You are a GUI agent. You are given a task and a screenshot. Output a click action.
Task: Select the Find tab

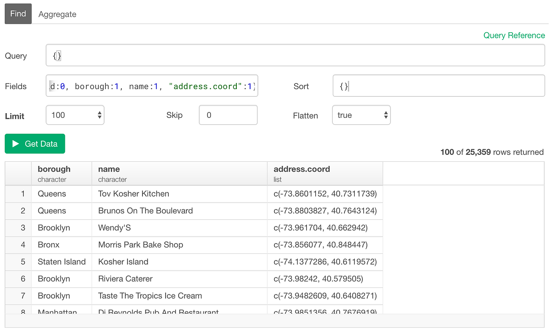18,13
